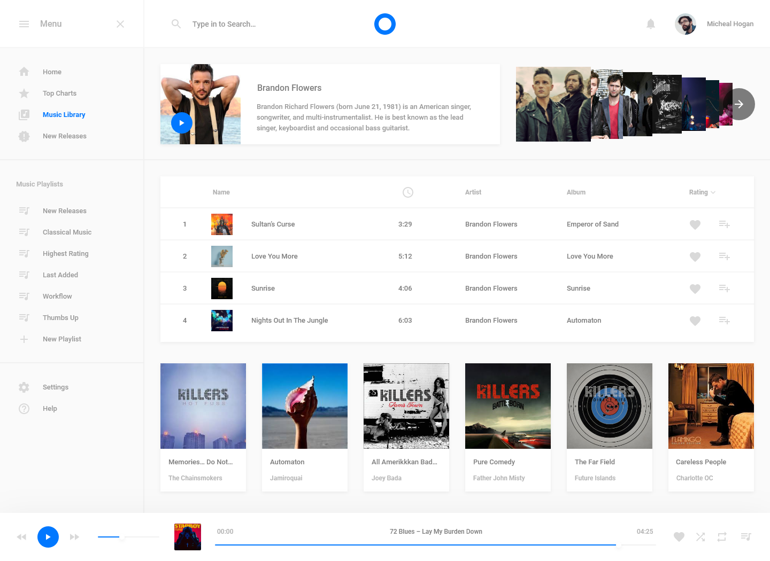Open the Flamingo album cover
Viewport: 770px width, 561px height.
(x=711, y=406)
